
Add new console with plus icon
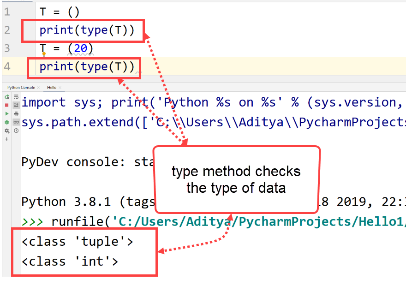[x=7, y=139]
